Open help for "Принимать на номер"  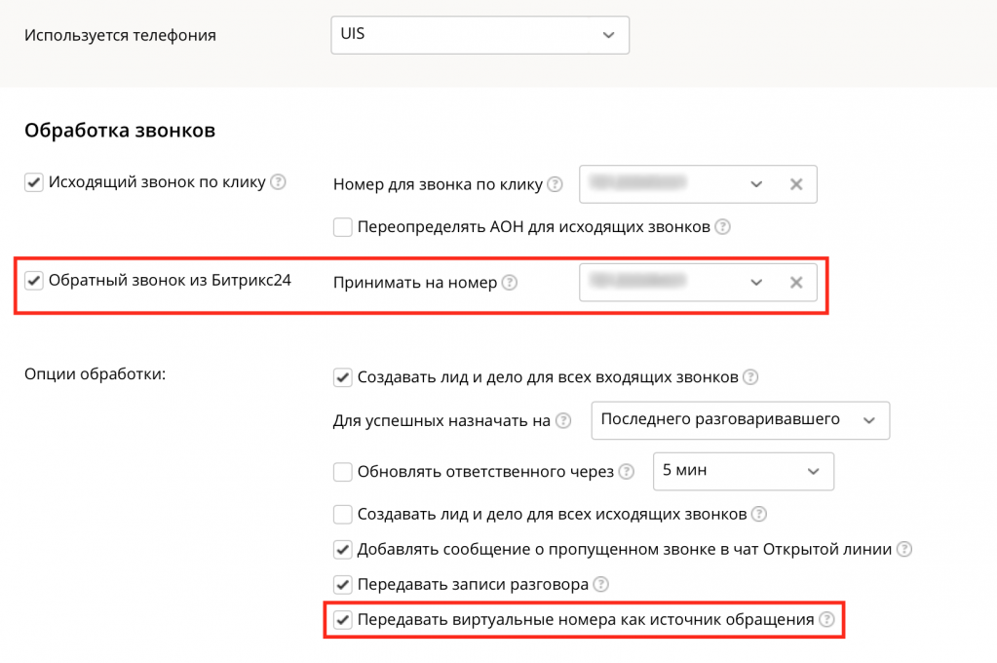click(x=512, y=281)
